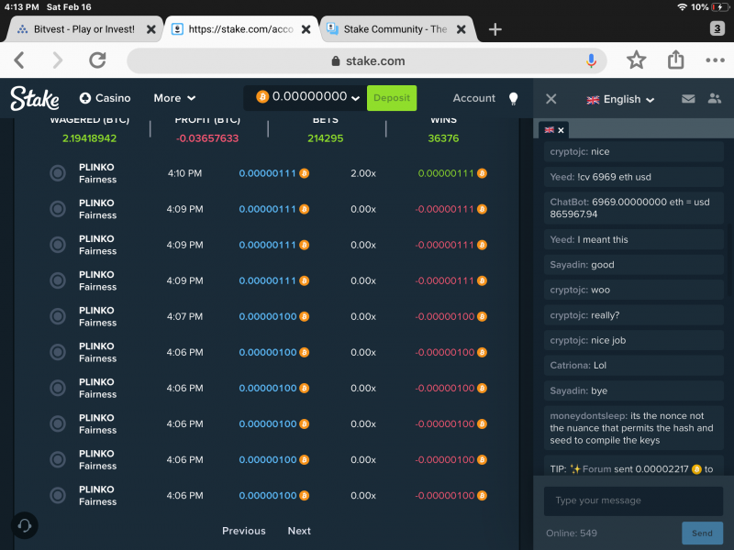
Task: Tap the browser share icon
Action: [x=675, y=60]
